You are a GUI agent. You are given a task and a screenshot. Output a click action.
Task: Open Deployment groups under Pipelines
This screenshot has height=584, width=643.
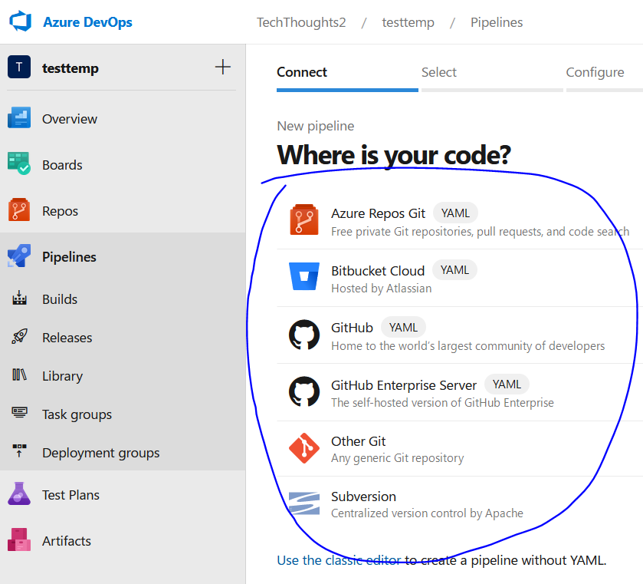click(101, 453)
